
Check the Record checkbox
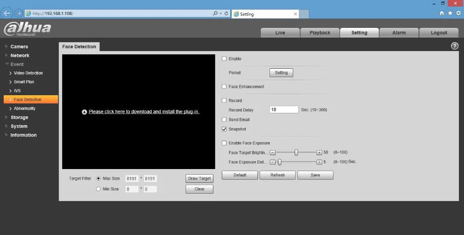tap(224, 100)
